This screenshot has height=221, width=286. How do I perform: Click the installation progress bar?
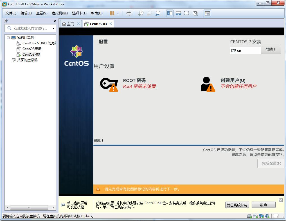click(x=189, y=145)
